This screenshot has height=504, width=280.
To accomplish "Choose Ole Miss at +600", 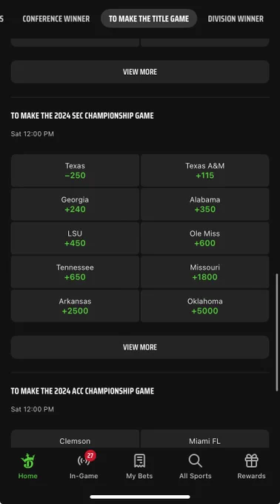I will (x=205, y=239).
